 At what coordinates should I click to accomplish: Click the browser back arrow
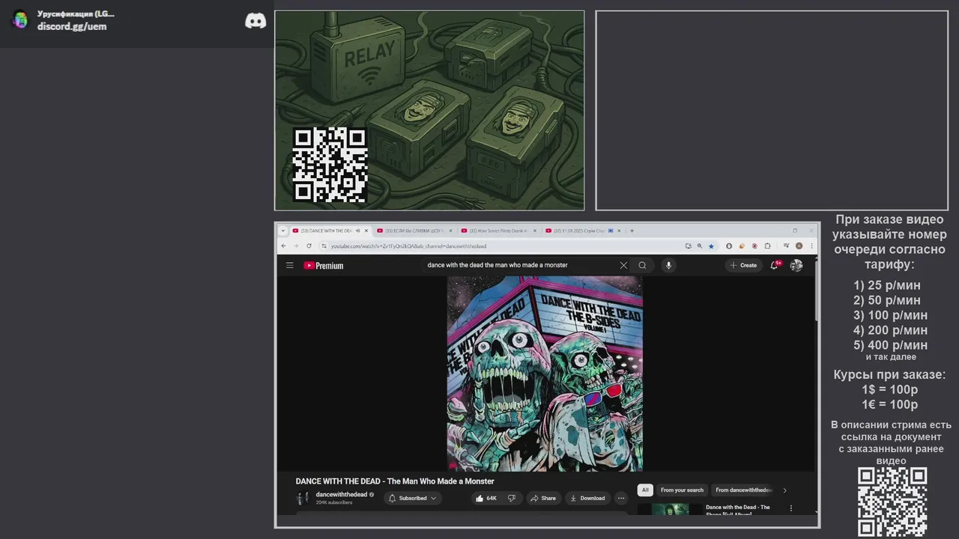coord(283,246)
